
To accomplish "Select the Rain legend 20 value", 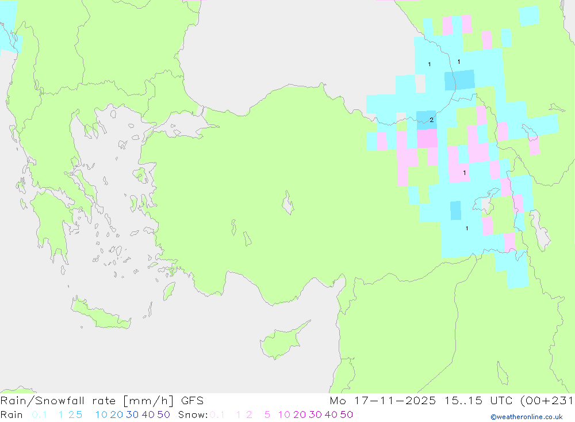I will click(x=117, y=415).
